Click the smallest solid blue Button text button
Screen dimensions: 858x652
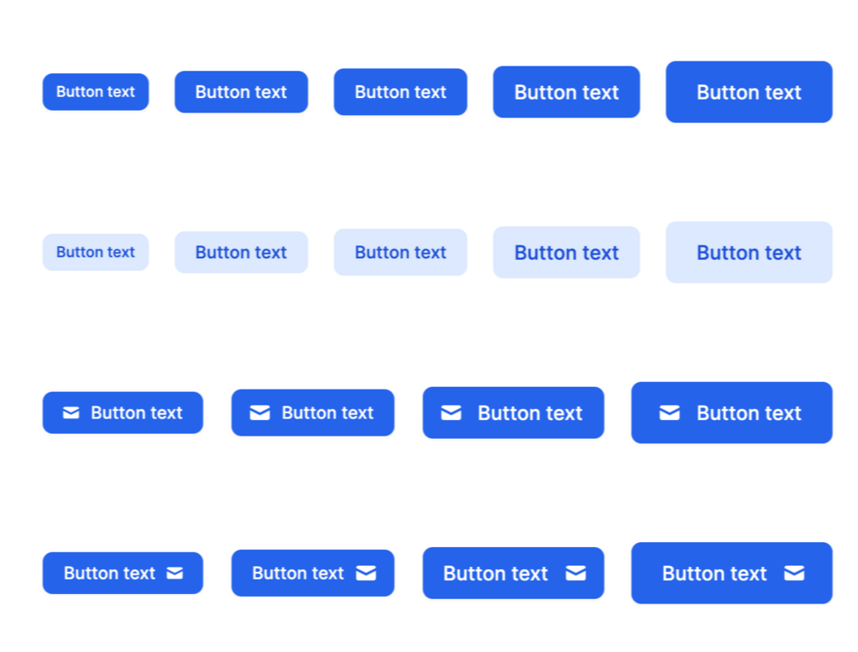96,91
